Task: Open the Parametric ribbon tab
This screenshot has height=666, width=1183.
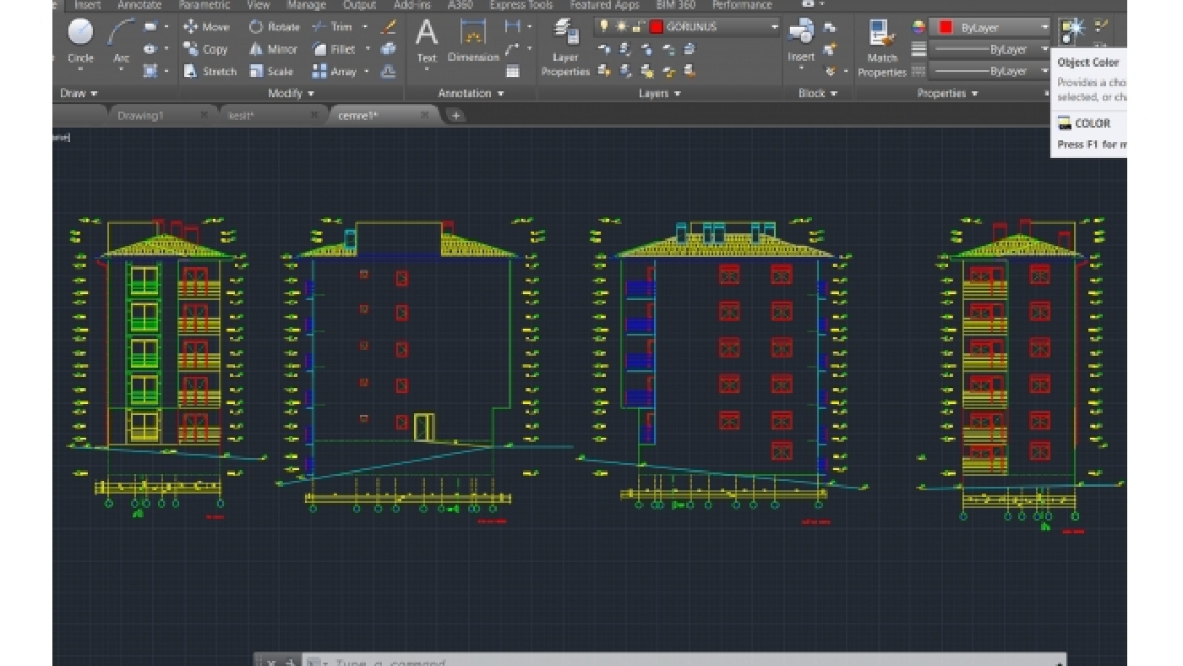Action: [x=203, y=4]
